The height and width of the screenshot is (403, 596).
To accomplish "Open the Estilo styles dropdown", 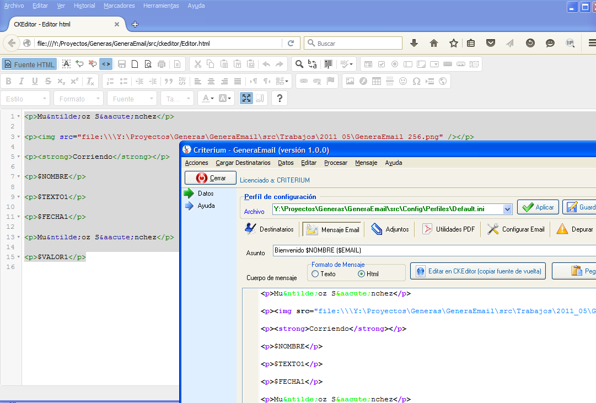I will (25, 99).
